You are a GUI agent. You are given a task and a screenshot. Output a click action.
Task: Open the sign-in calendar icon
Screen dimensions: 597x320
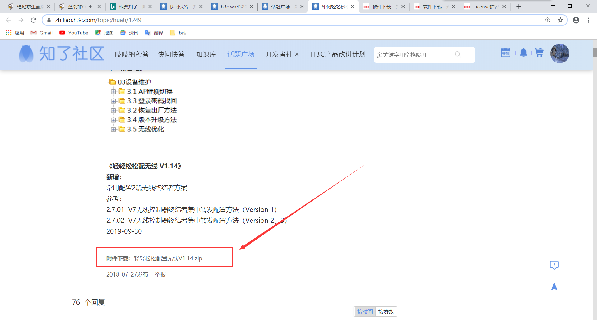pyautogui.click(x=506, y=53)
